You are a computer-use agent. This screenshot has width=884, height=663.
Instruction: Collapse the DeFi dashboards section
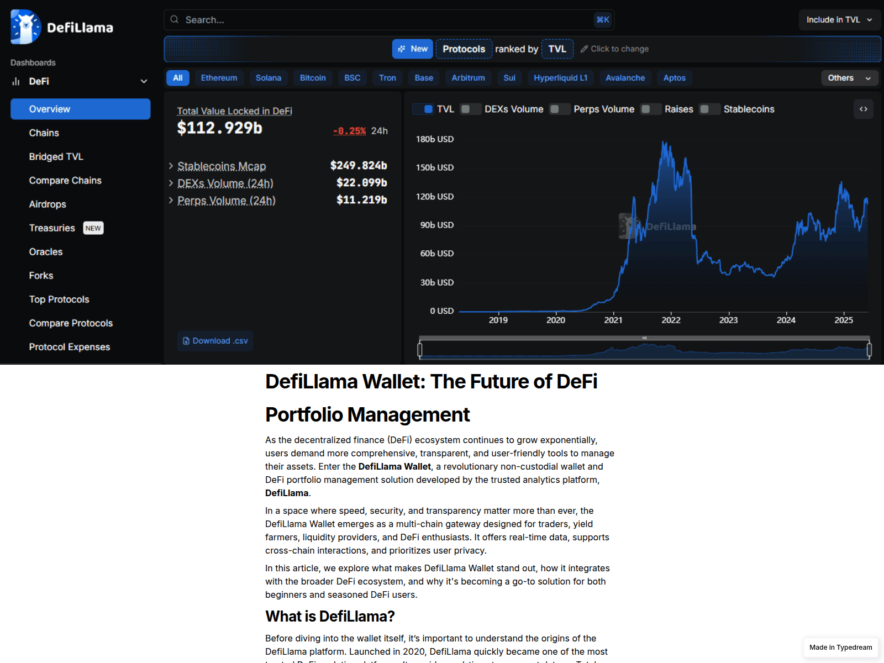click(144, 81)
